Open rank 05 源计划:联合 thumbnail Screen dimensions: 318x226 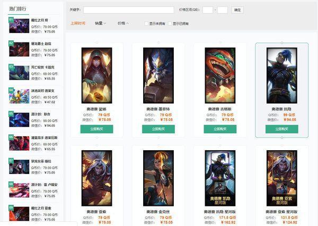coord(19,120)
